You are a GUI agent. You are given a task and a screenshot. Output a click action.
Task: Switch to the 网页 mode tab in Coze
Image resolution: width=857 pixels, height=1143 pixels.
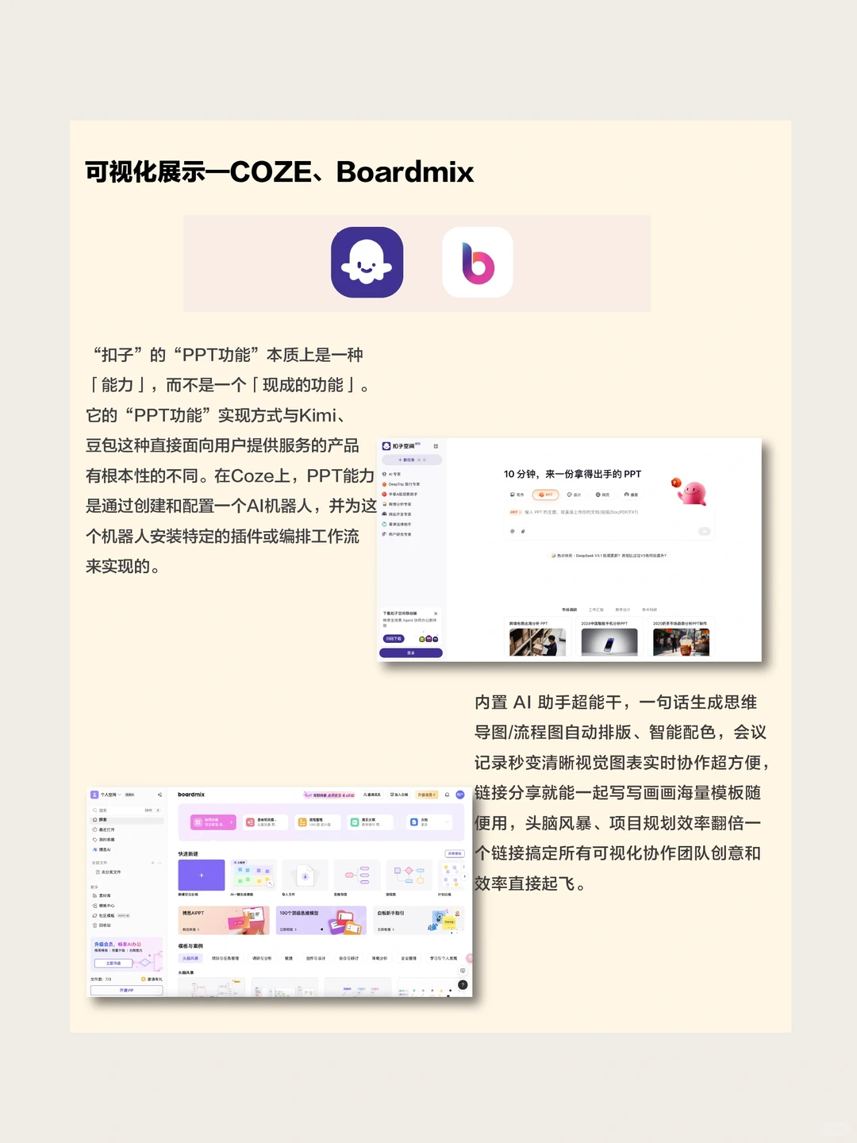[602, 495]
